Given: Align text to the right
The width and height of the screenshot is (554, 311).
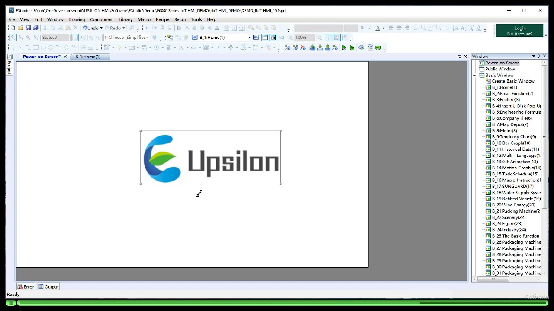Looking at the screenshot, I should pyautogui.click(x=407, y=28).
